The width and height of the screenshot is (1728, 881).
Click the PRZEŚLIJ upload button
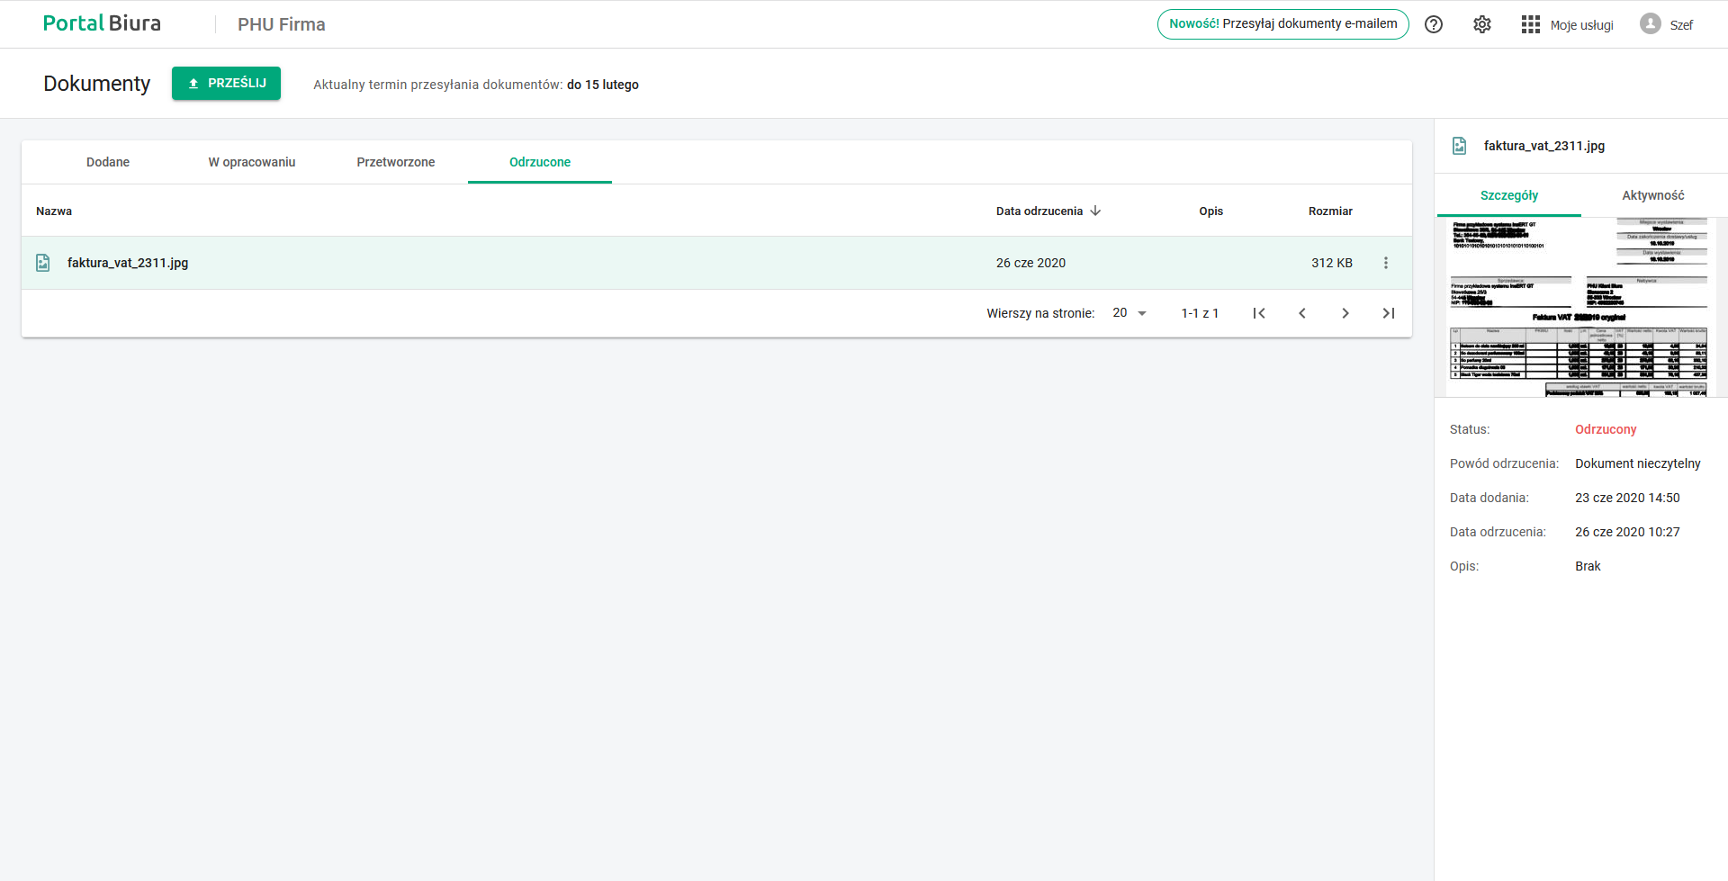(226, 83)
